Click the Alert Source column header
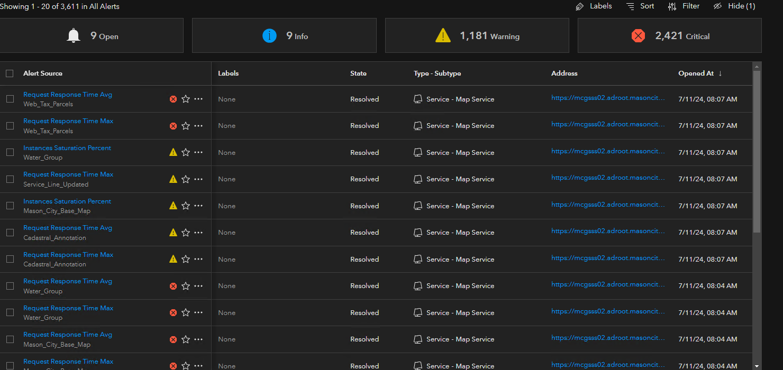 pos(42,73)
